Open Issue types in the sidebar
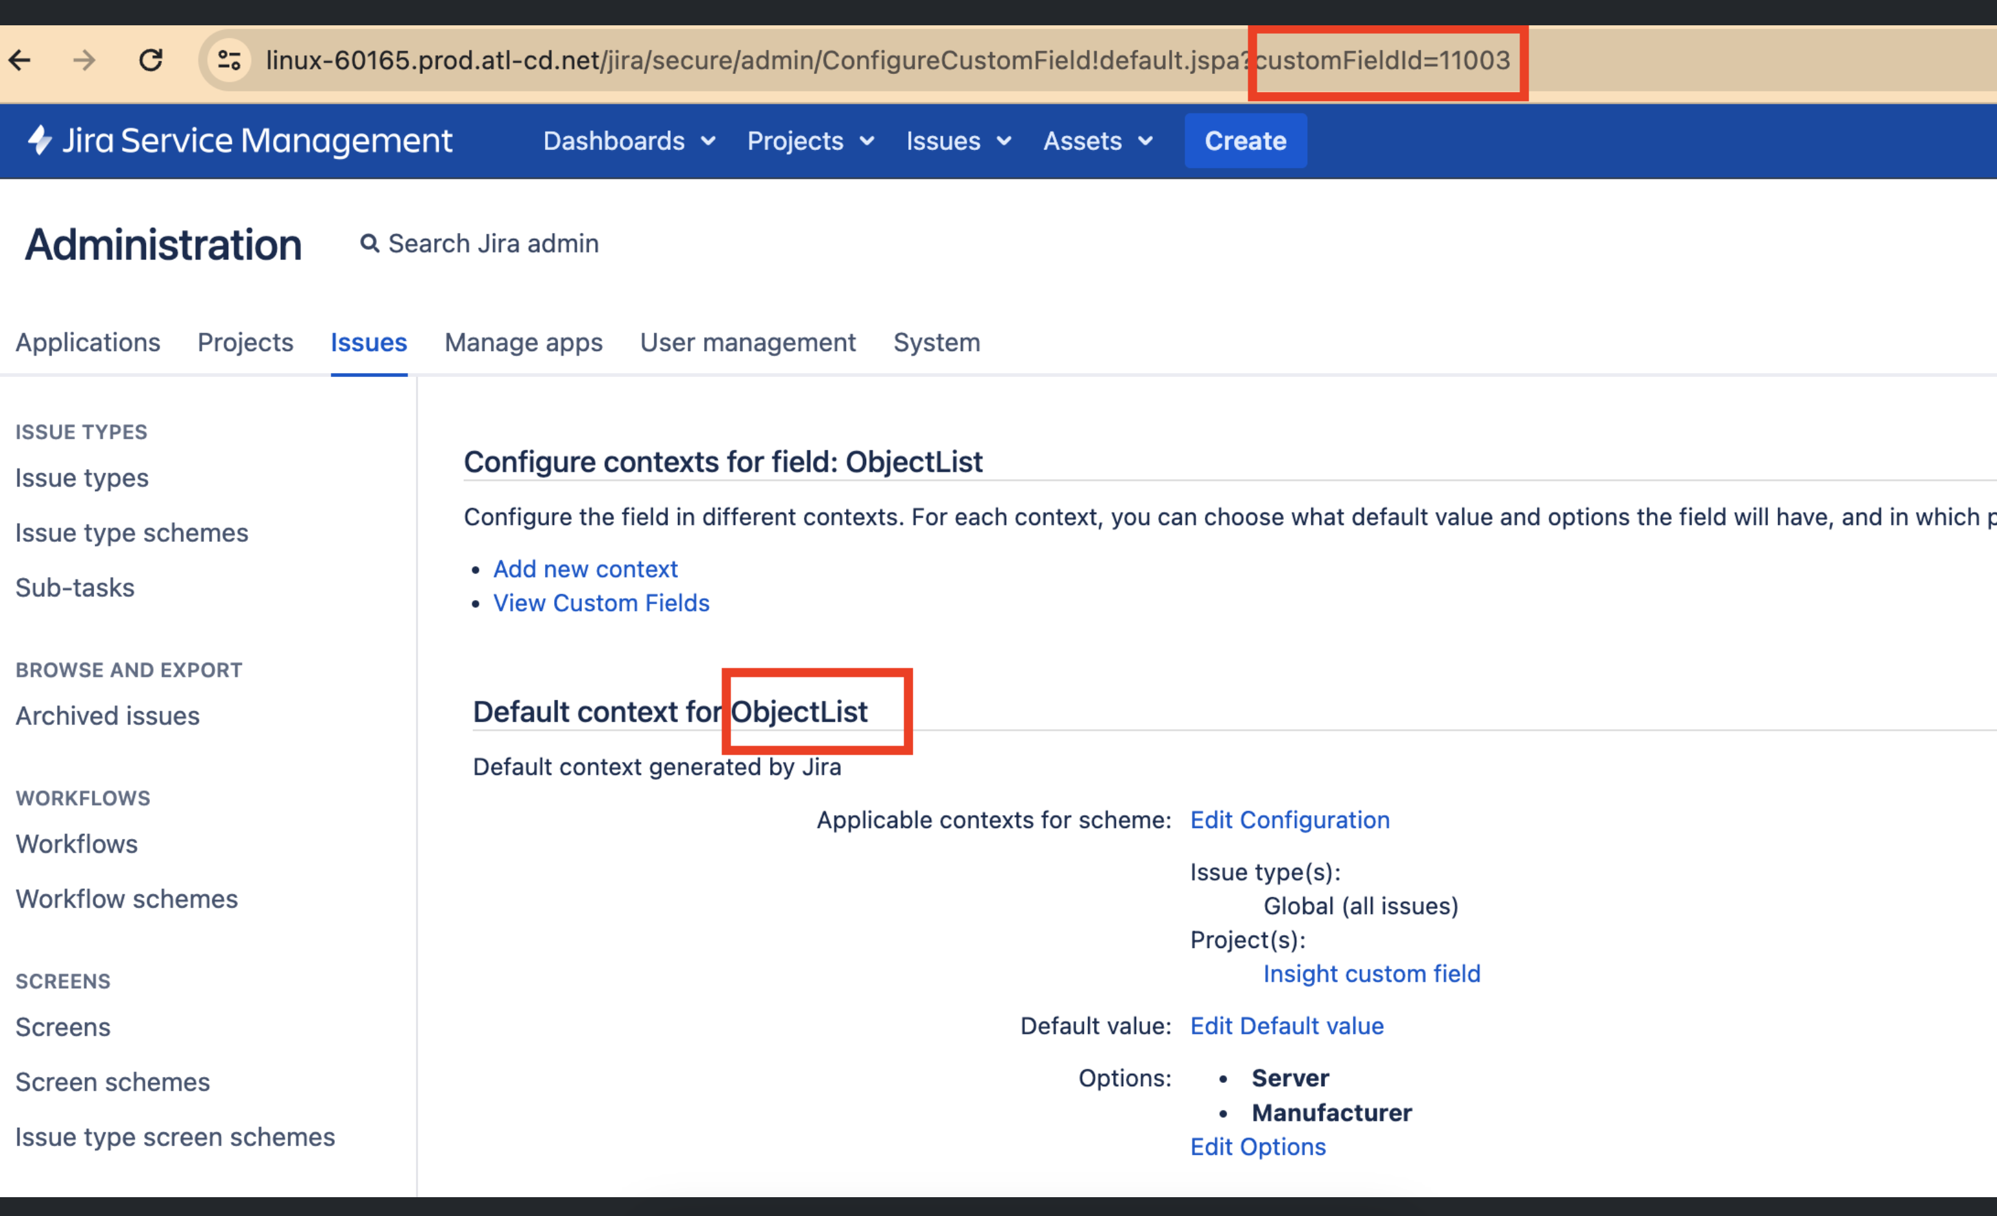The height and width of the screenshot is (1216, 1997). point(82,478)
